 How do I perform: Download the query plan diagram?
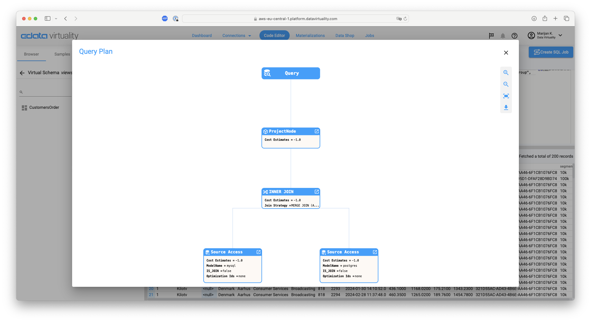[x=506, y=108]
